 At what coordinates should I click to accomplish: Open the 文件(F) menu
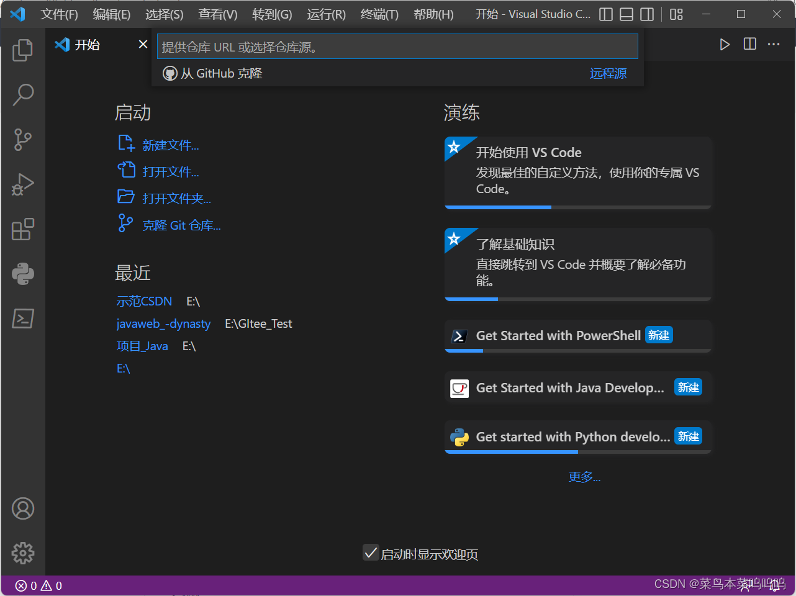click(59, 14)
